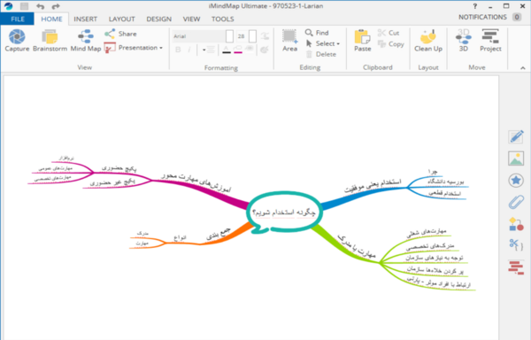Select child branch استخدام قطعی
The height and width of the screenshot is (340, 531).
coord(444,193)
